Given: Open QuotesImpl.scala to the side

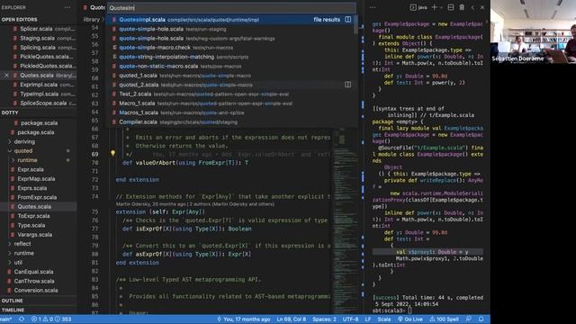Looking at the screenshot, I should (x=348, y=20).
